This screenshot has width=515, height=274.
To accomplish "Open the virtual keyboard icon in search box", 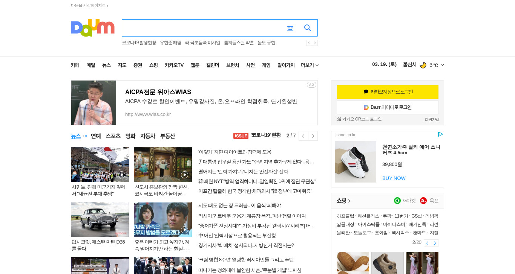I will pos(290,28).
